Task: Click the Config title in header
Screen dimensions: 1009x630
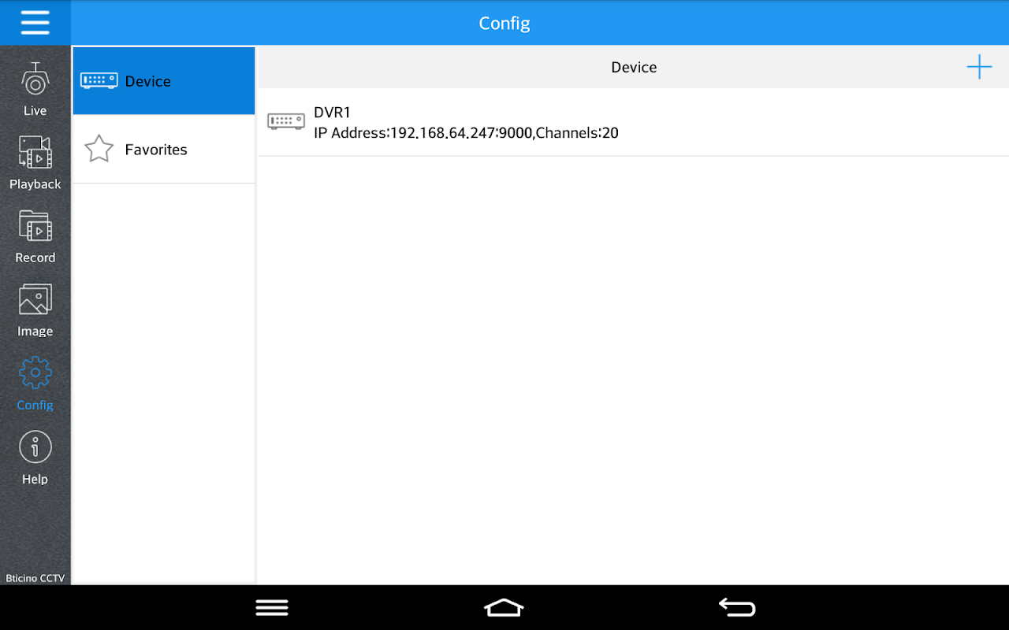Action: (x=504, y=23)
